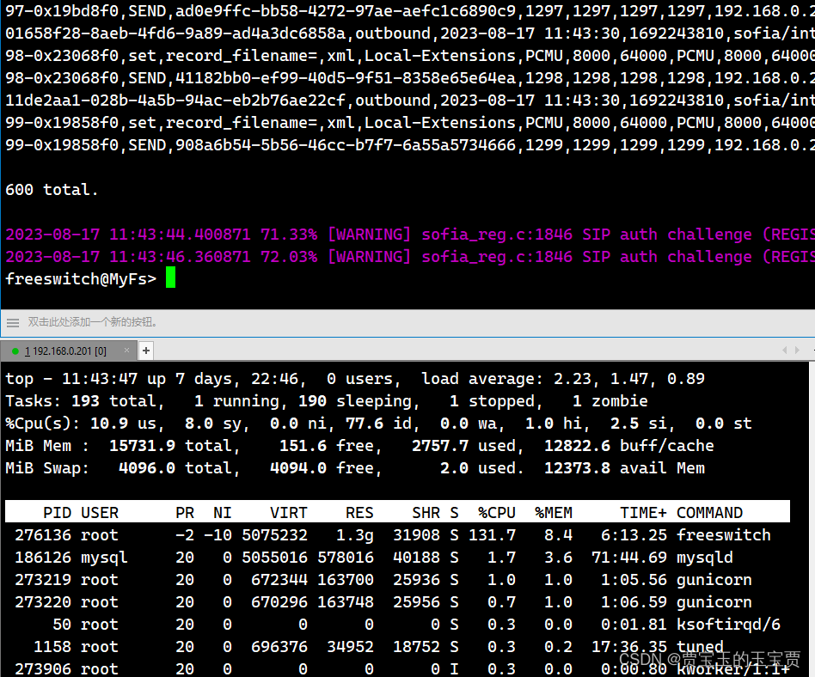Screen dimensions: 815x677
Task: Click UUID 41182bb0-ef99-40d5-9f51-8358e65e64ea
Action: (x=345, y=78)
